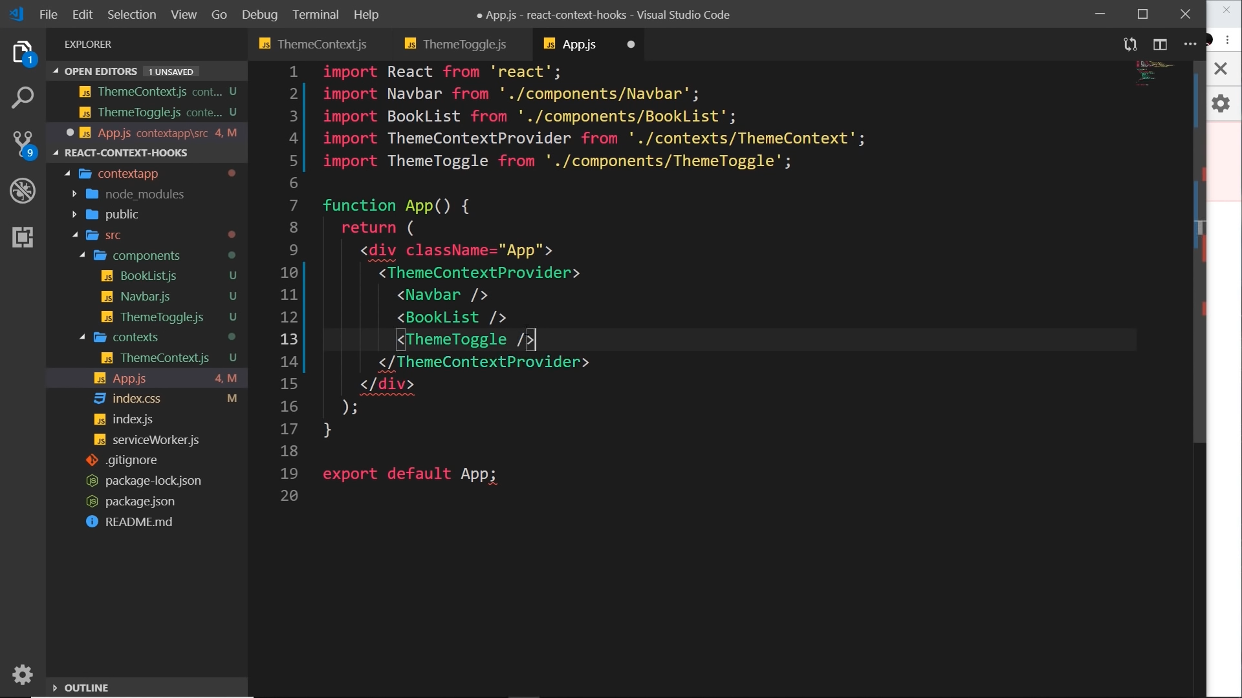1242x698 pixels.
Task: Open the Debug view icon
Action: (x=23, y=191)
